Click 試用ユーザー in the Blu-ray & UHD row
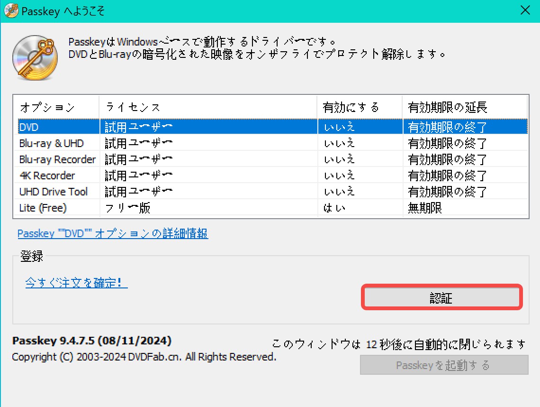This screenshot has height=407, width=540. tap(138, 143)
